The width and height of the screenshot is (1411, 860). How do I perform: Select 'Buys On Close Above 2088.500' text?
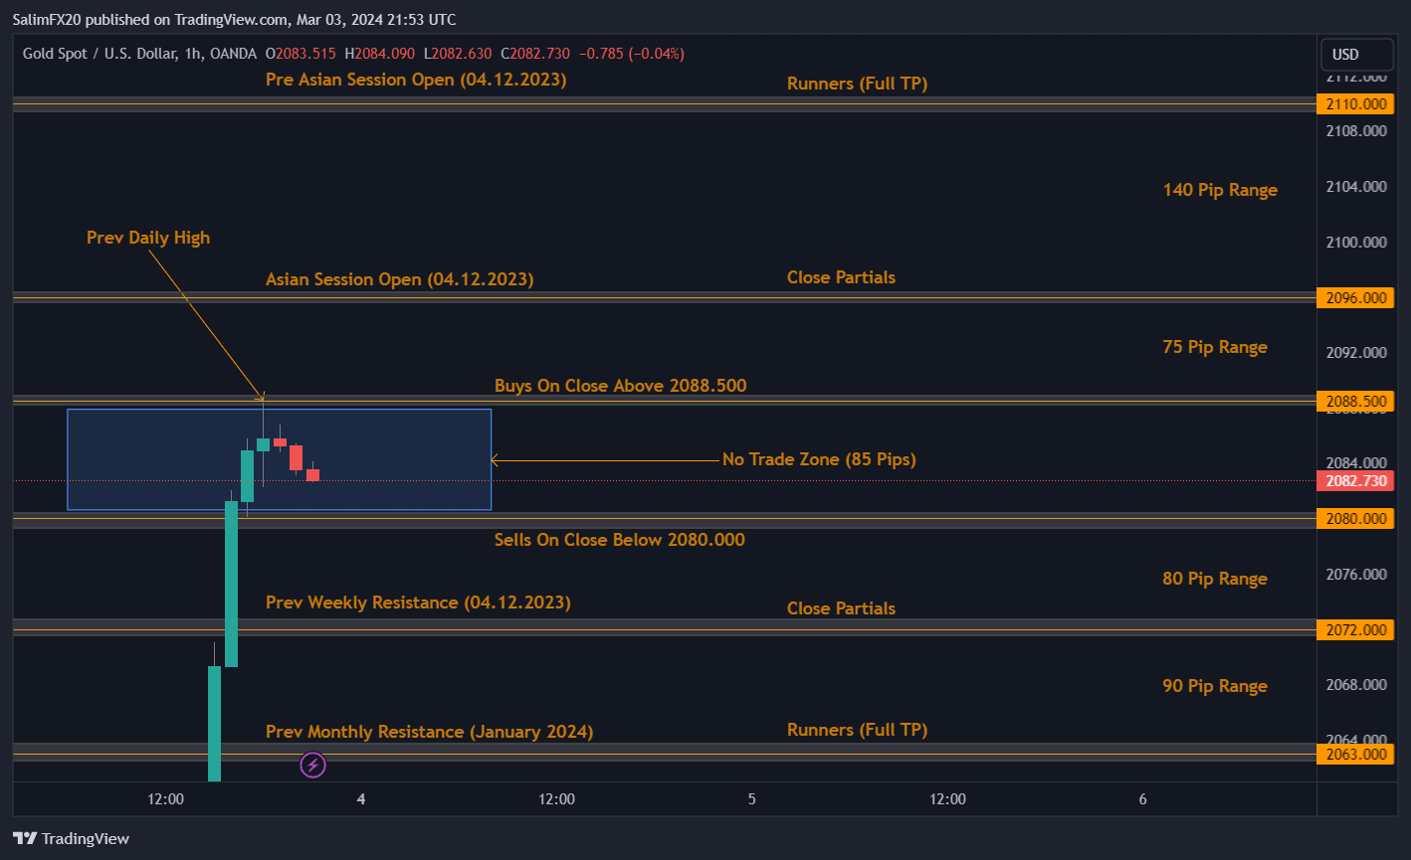[620, 386]
